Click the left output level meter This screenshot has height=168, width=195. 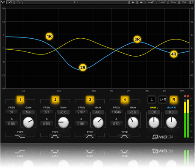[x=185, y=118]
